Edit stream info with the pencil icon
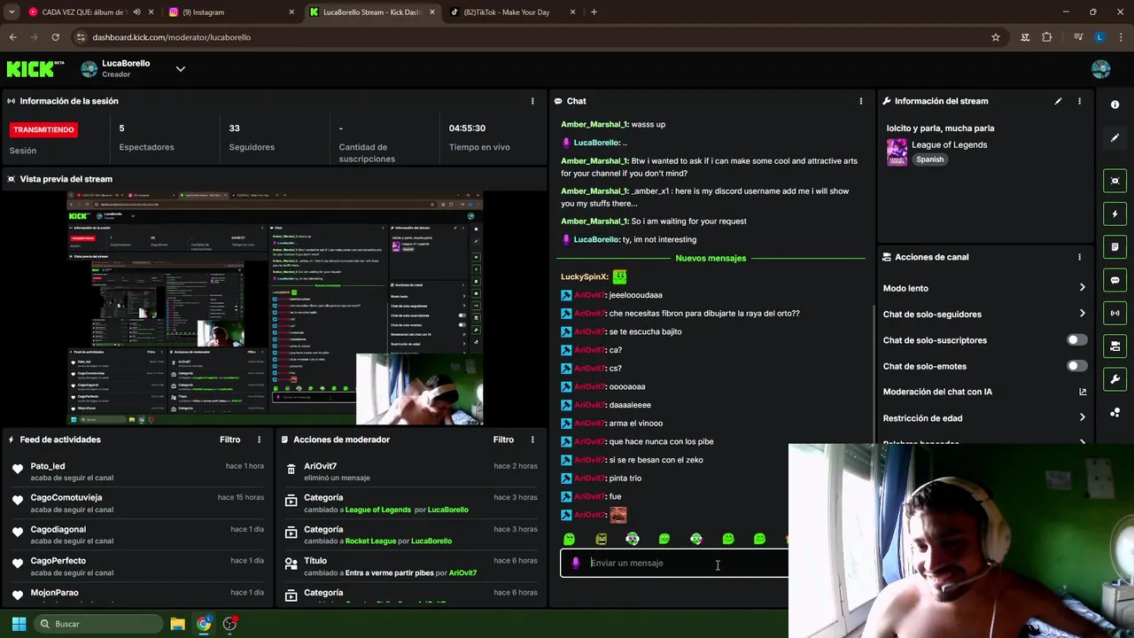Screen dimensions: 1134x638 pyautogui.click(x=1058, y=101)
